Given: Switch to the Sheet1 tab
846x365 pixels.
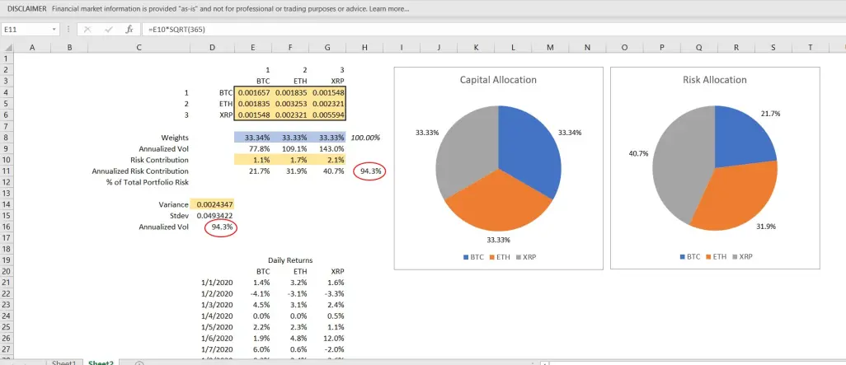Looking at the screenshot, I should [63, 363].
